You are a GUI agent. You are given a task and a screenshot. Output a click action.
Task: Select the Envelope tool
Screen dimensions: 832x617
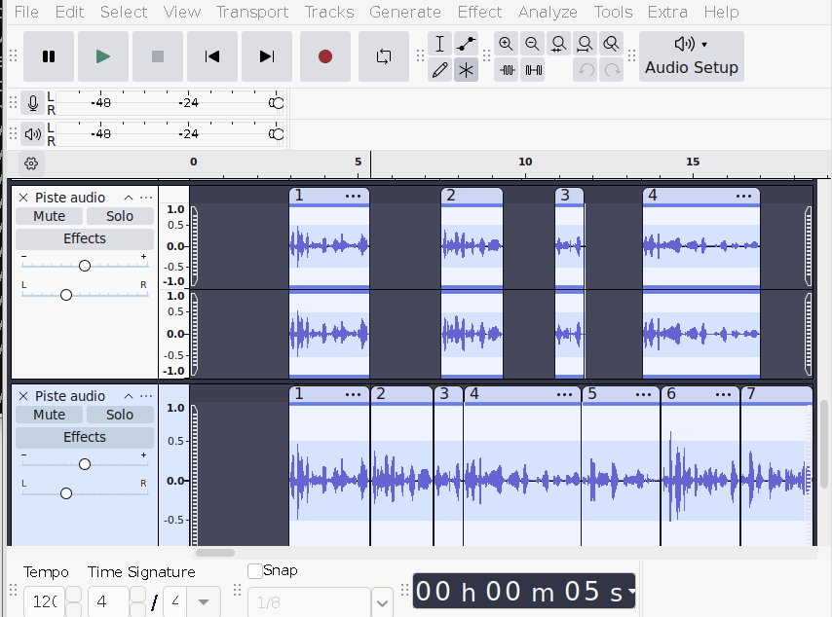[x=467, y=44]
